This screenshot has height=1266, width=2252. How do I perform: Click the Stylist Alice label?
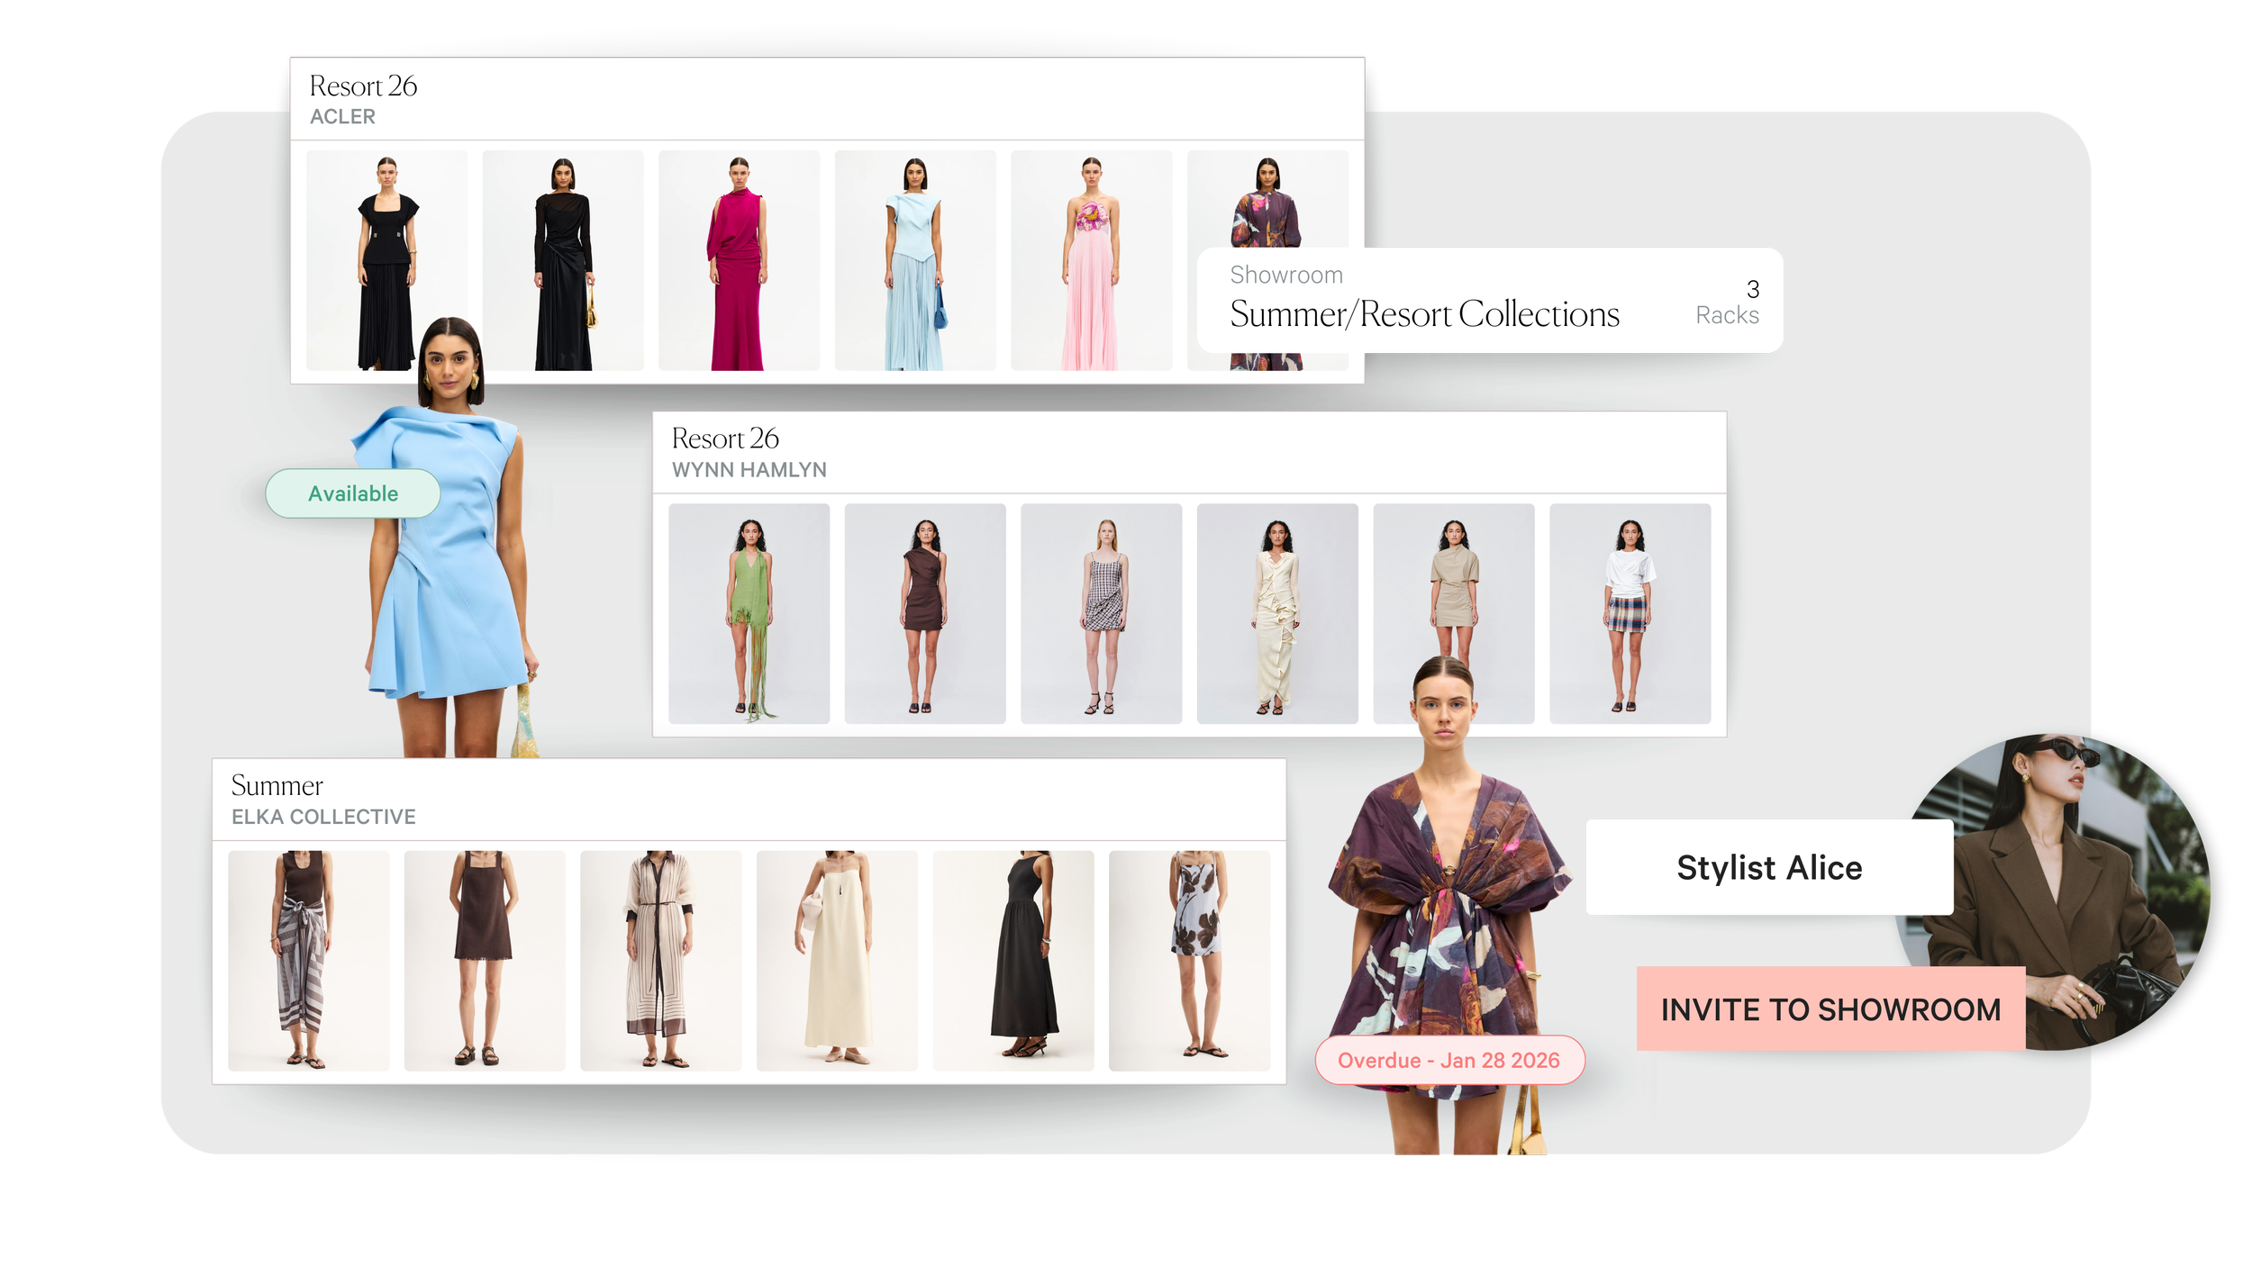(x=1768, y=867)
